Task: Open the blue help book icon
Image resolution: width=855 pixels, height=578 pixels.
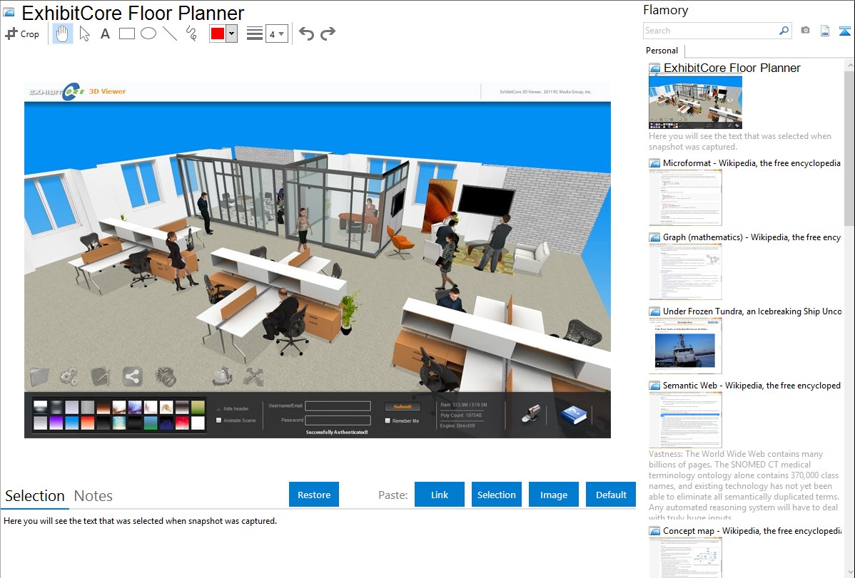Action: click(574, 415)
